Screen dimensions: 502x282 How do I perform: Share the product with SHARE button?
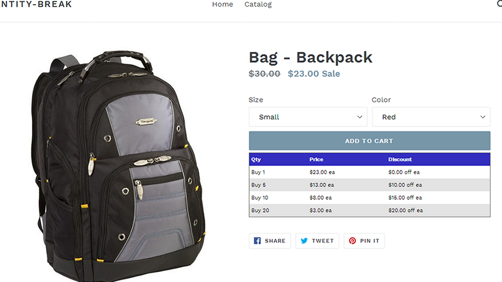(270, 241)
